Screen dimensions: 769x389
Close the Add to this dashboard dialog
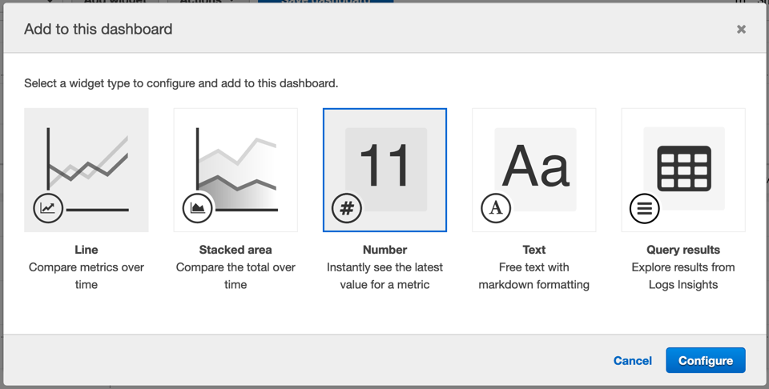tap(741, 30)
